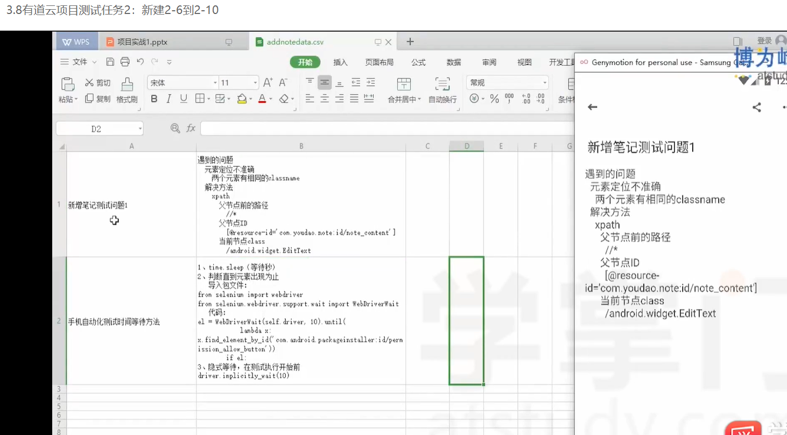Toggle middle vertical alignment button
787x435 pixels.
[x=325, y=82]
